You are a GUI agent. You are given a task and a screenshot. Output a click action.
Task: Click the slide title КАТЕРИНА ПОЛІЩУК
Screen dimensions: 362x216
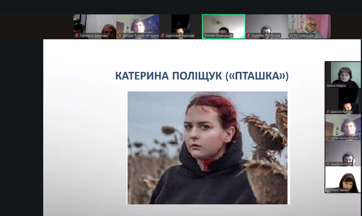pyautogui.click(x=202, y=76)
